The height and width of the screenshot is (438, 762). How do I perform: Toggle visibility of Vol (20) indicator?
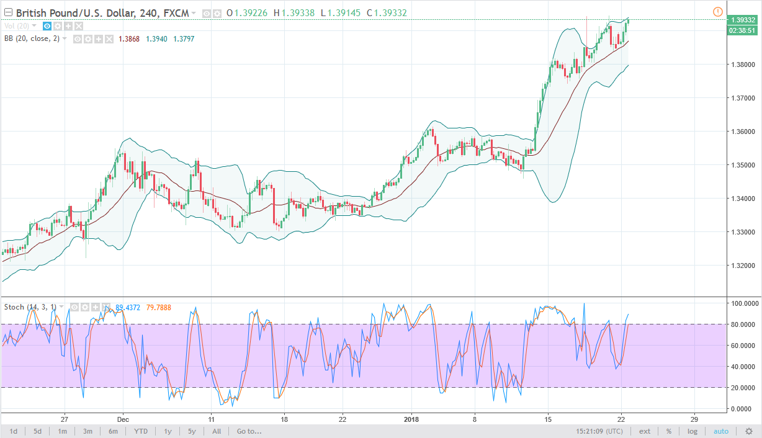pos(47,26)
